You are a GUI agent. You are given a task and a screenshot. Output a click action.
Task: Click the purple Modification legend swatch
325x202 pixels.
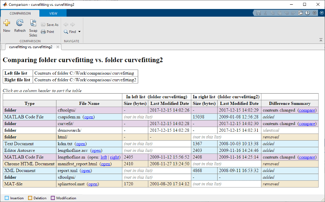click(x=53, y=198)
